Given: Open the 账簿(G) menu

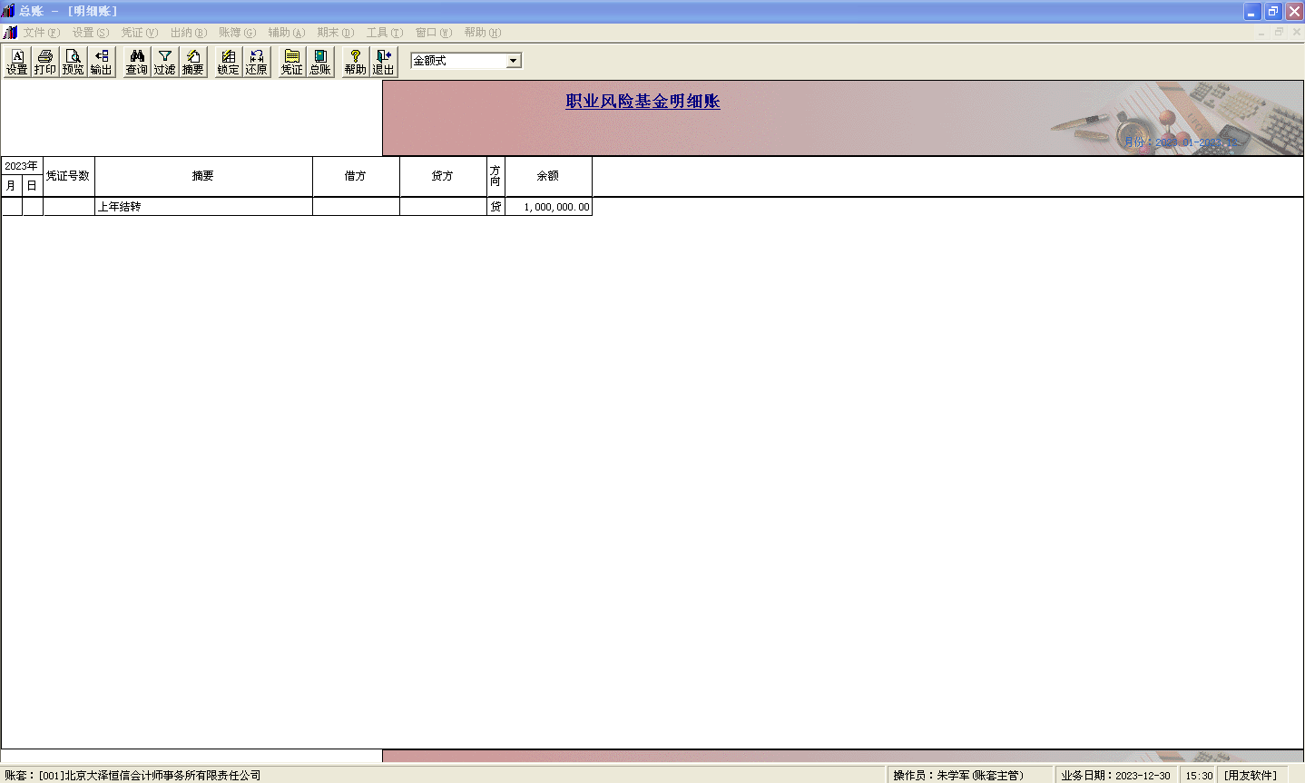Looking at the screenshot, I should (237, 33).
